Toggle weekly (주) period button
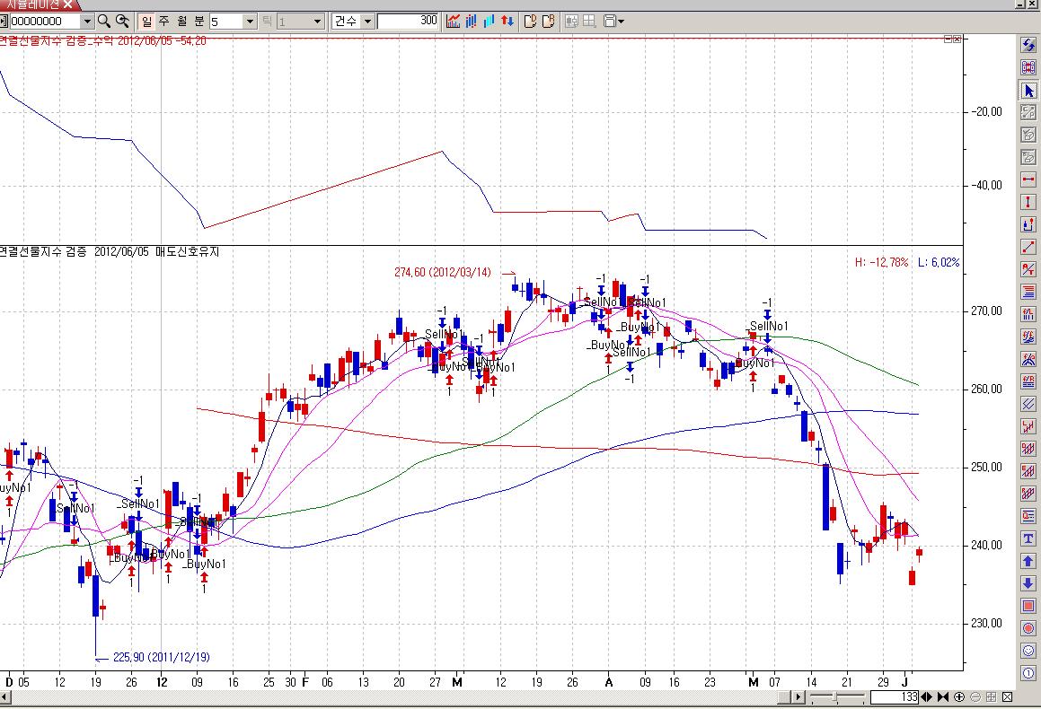 (x=164, y=22)
